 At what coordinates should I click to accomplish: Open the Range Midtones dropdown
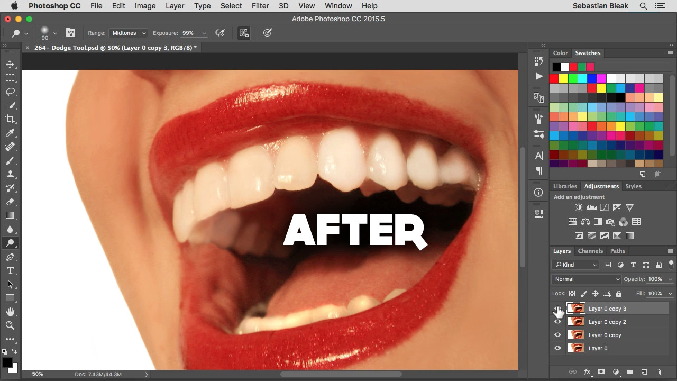click(129, 33)
